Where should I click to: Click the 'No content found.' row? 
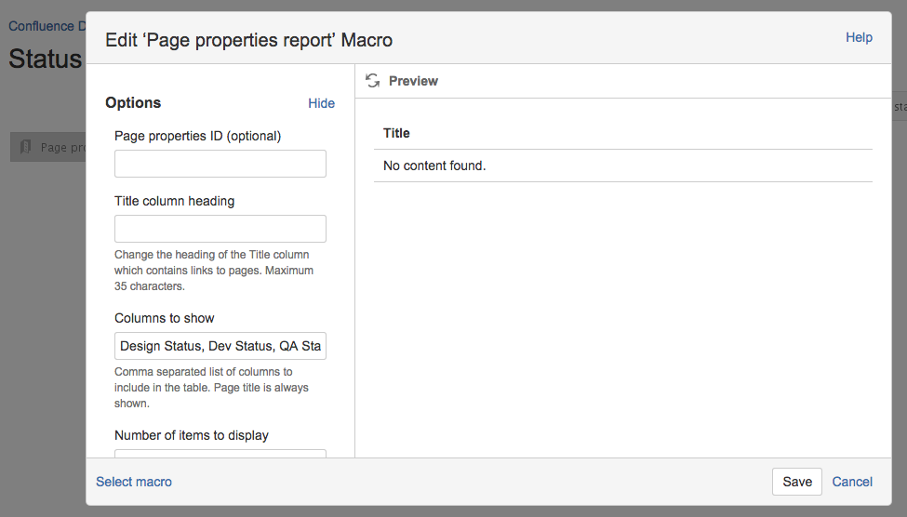tap(434, 166)
